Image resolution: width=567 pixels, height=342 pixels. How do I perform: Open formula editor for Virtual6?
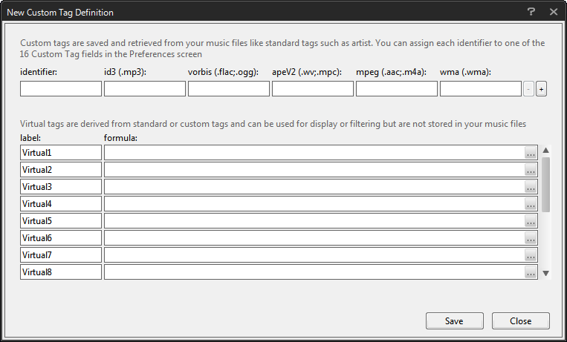pos(530,238)
